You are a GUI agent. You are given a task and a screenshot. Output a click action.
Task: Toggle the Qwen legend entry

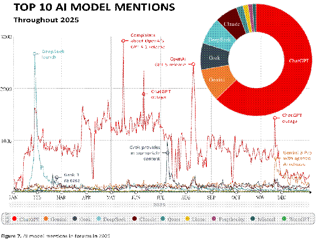pos(171,219)
